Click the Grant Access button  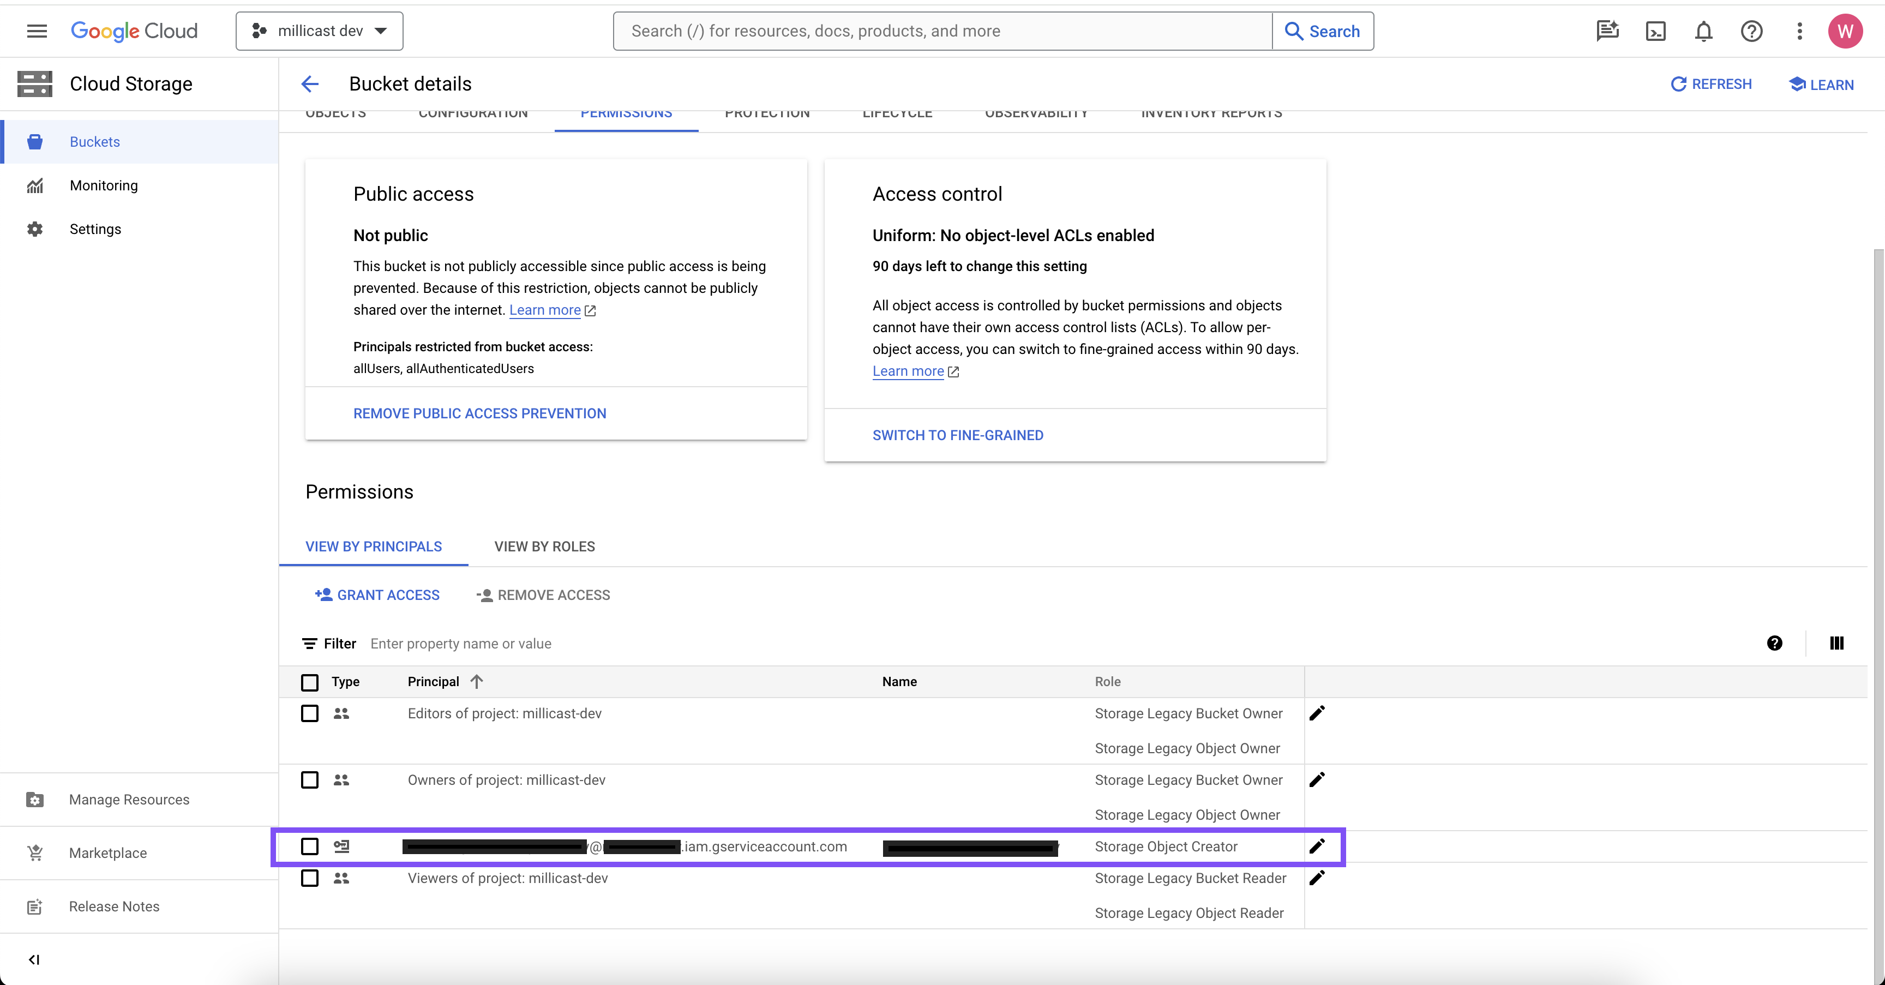[x=377, y=595]
